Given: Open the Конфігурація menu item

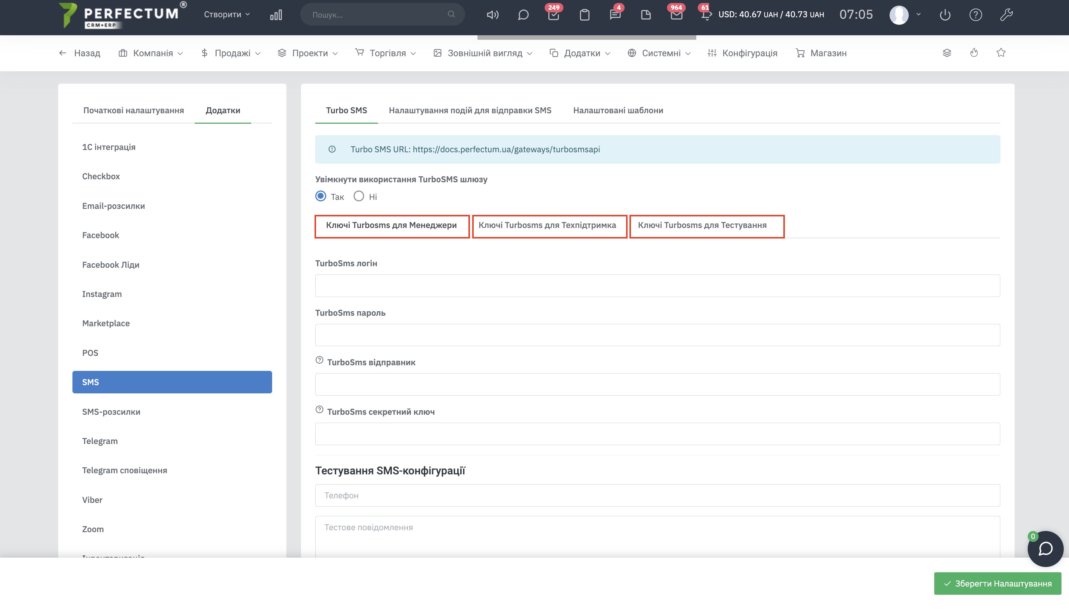Looking at the screenshot, I should (742, 53).
